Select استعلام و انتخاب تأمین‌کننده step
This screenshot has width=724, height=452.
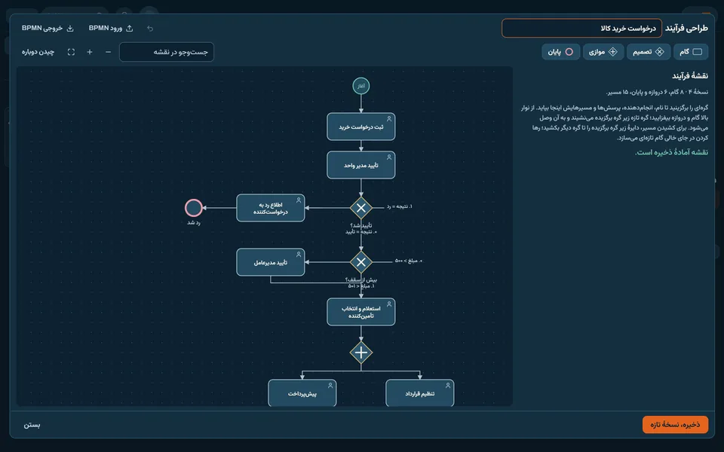[361, 312]
